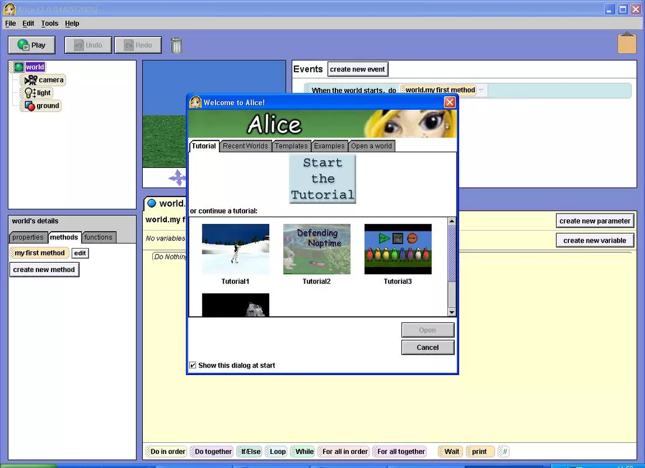Click Start the Tutorial button

tap(322, 178)
